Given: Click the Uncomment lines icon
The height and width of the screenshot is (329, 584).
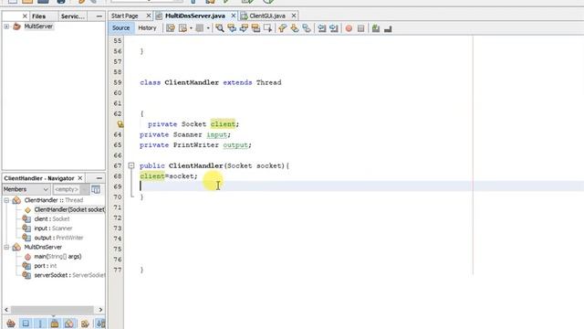Looking at the screenshot, I should pyautogui.click(x=388, y=28).
